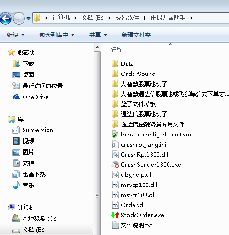Click 新建文件夹 button
229x235 pixels.
click(136, 35)
